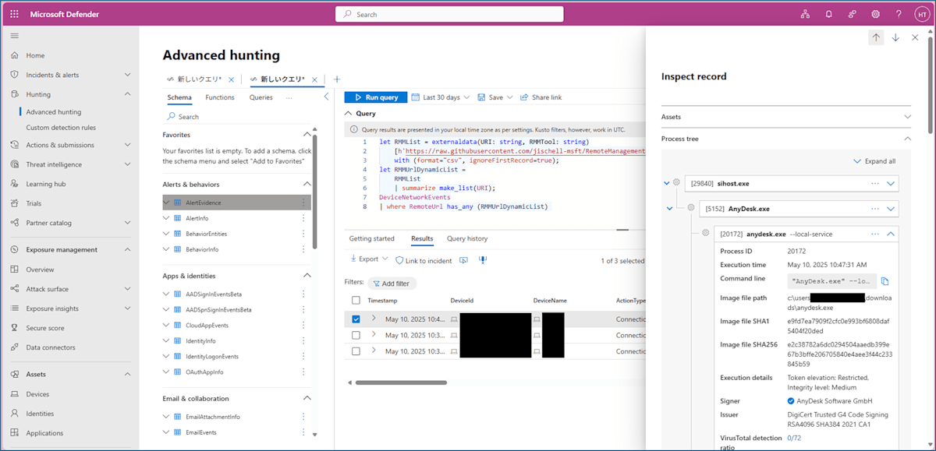Open more options for AlertEvidence table
The width and height of the screenshot is (936, 451).
coord(303,203)
